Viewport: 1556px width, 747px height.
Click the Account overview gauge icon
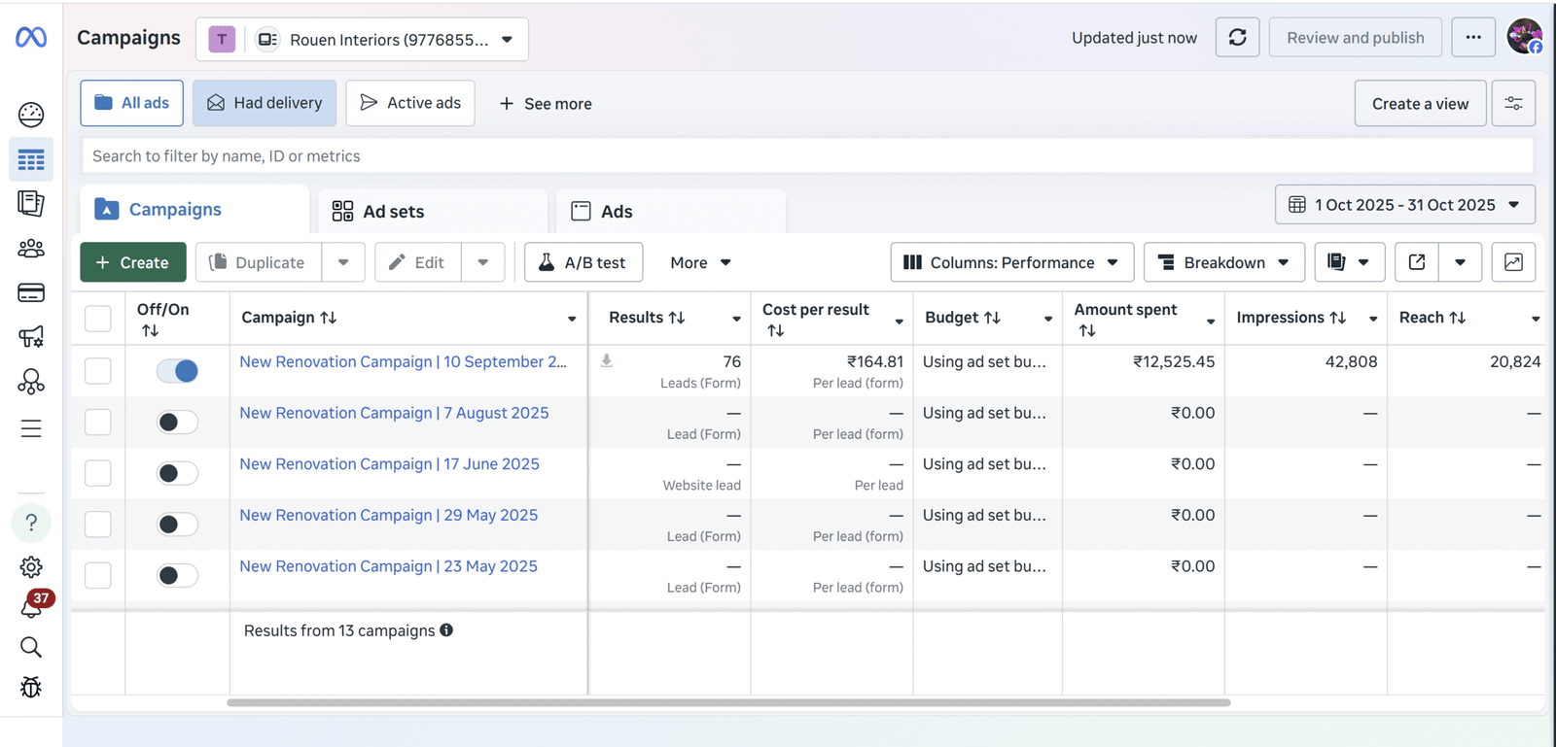pyautogui.click(x=31, y=115)
